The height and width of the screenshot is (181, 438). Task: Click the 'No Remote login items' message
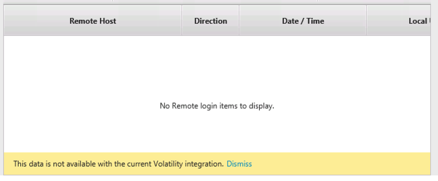pyautogui.click(x=217, y=106)
